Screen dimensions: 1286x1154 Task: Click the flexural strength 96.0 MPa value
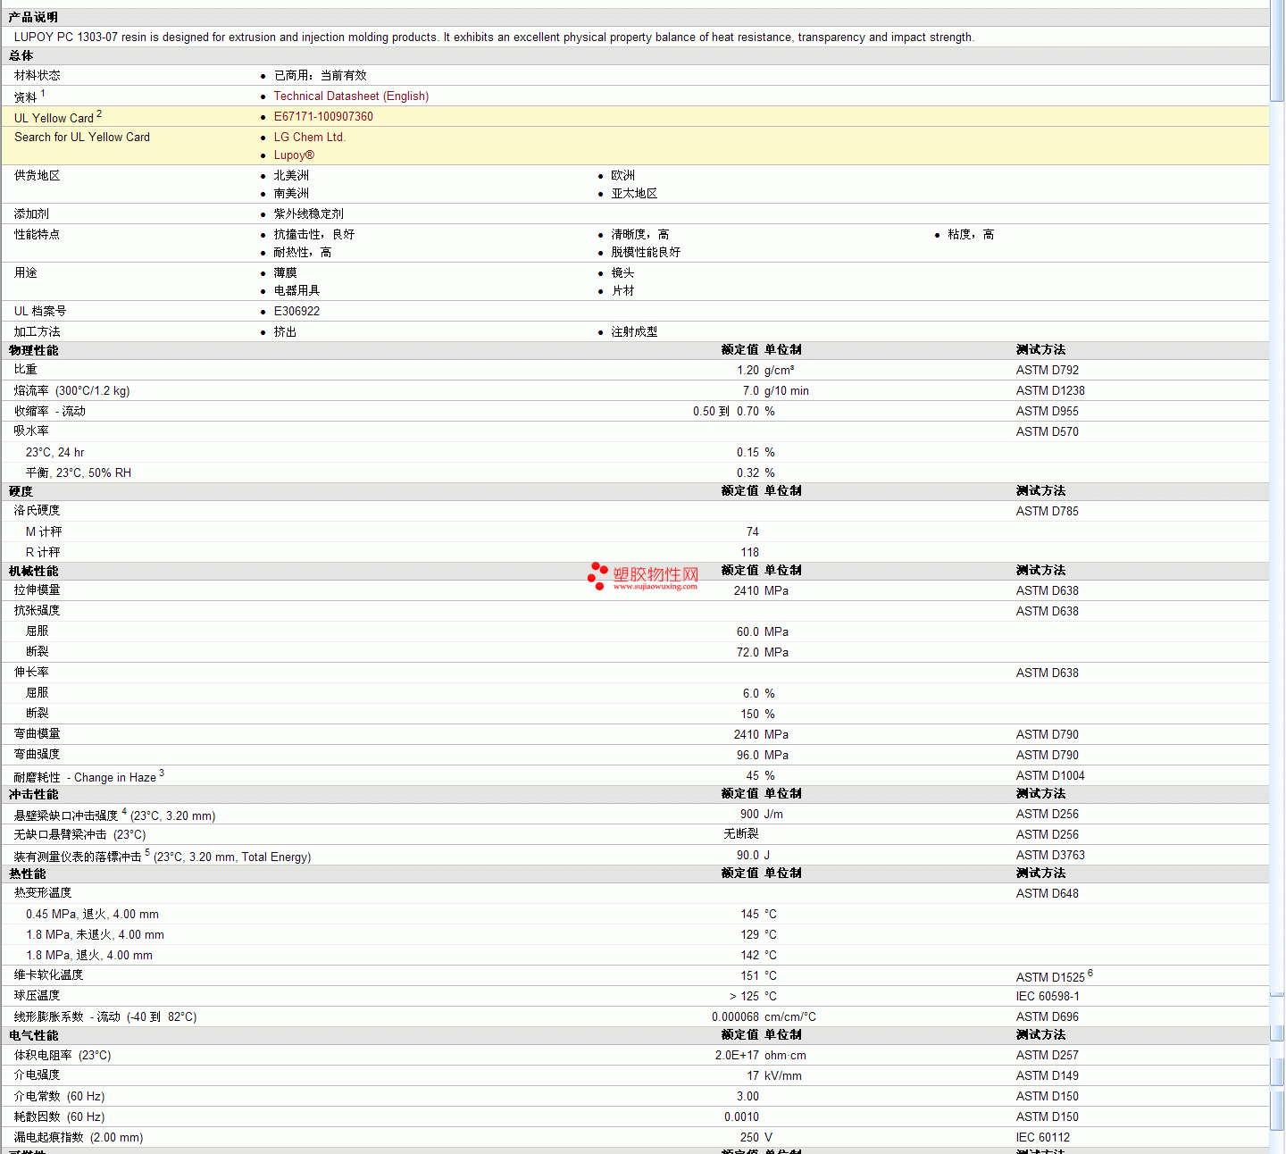click(x=763, y=755)
